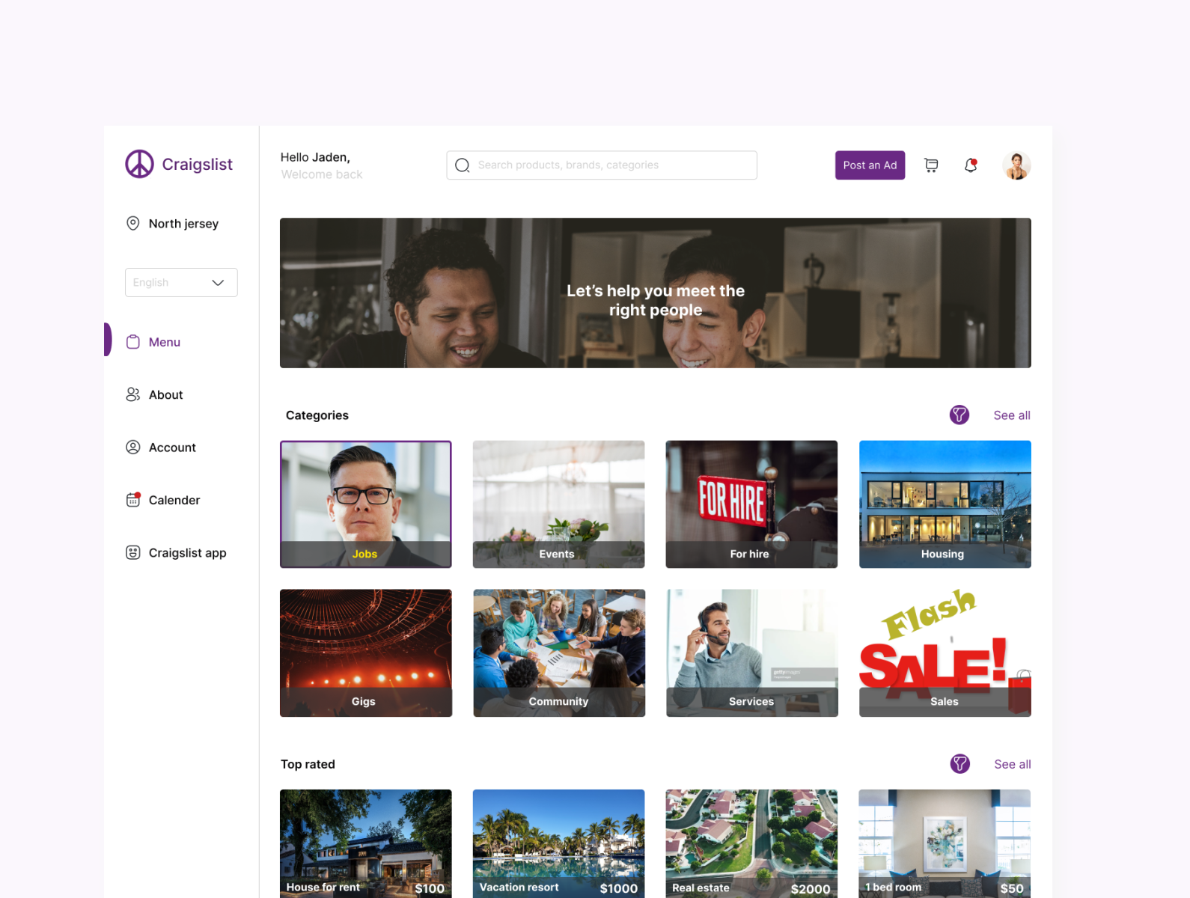This screenshot has width=1190, height=898.
Task: Click the Craigslist peace-sign logo
Action: click(x=139, y=164)
